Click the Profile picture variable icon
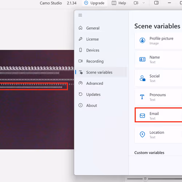The image size is (182, 182). tap(142, 40)
